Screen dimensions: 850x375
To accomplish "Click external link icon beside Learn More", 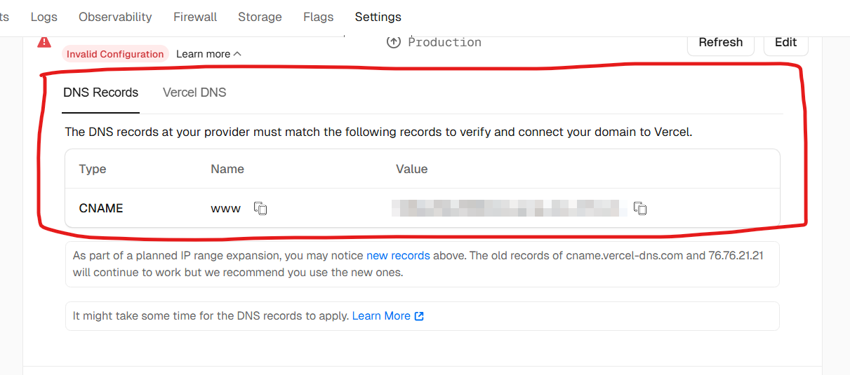I will (419, 316).
